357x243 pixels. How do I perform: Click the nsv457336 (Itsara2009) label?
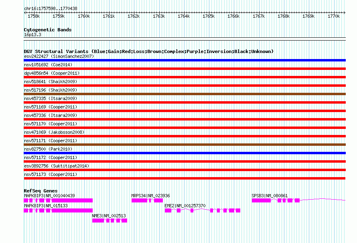pos(51,115)
